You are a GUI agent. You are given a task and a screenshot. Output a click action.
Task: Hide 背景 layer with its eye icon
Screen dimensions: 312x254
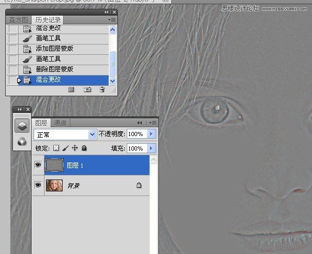pyautogui.click(x=38, y=185)
